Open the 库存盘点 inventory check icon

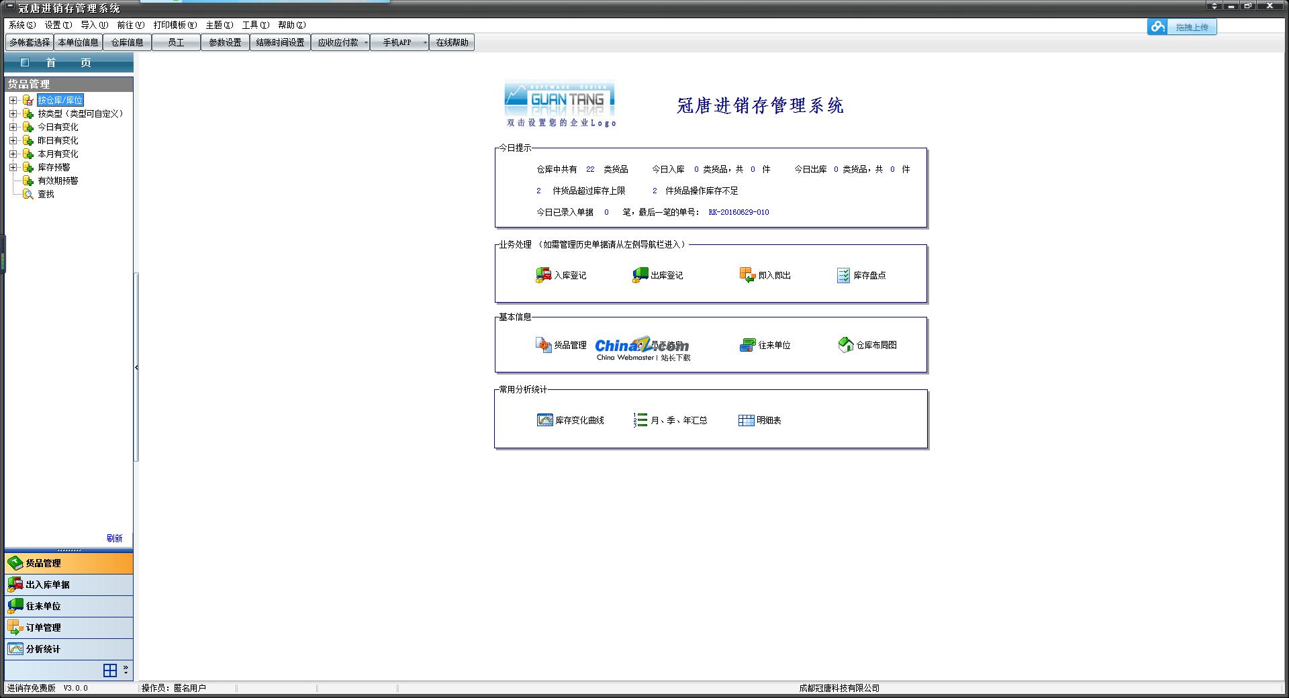(843, 275)
